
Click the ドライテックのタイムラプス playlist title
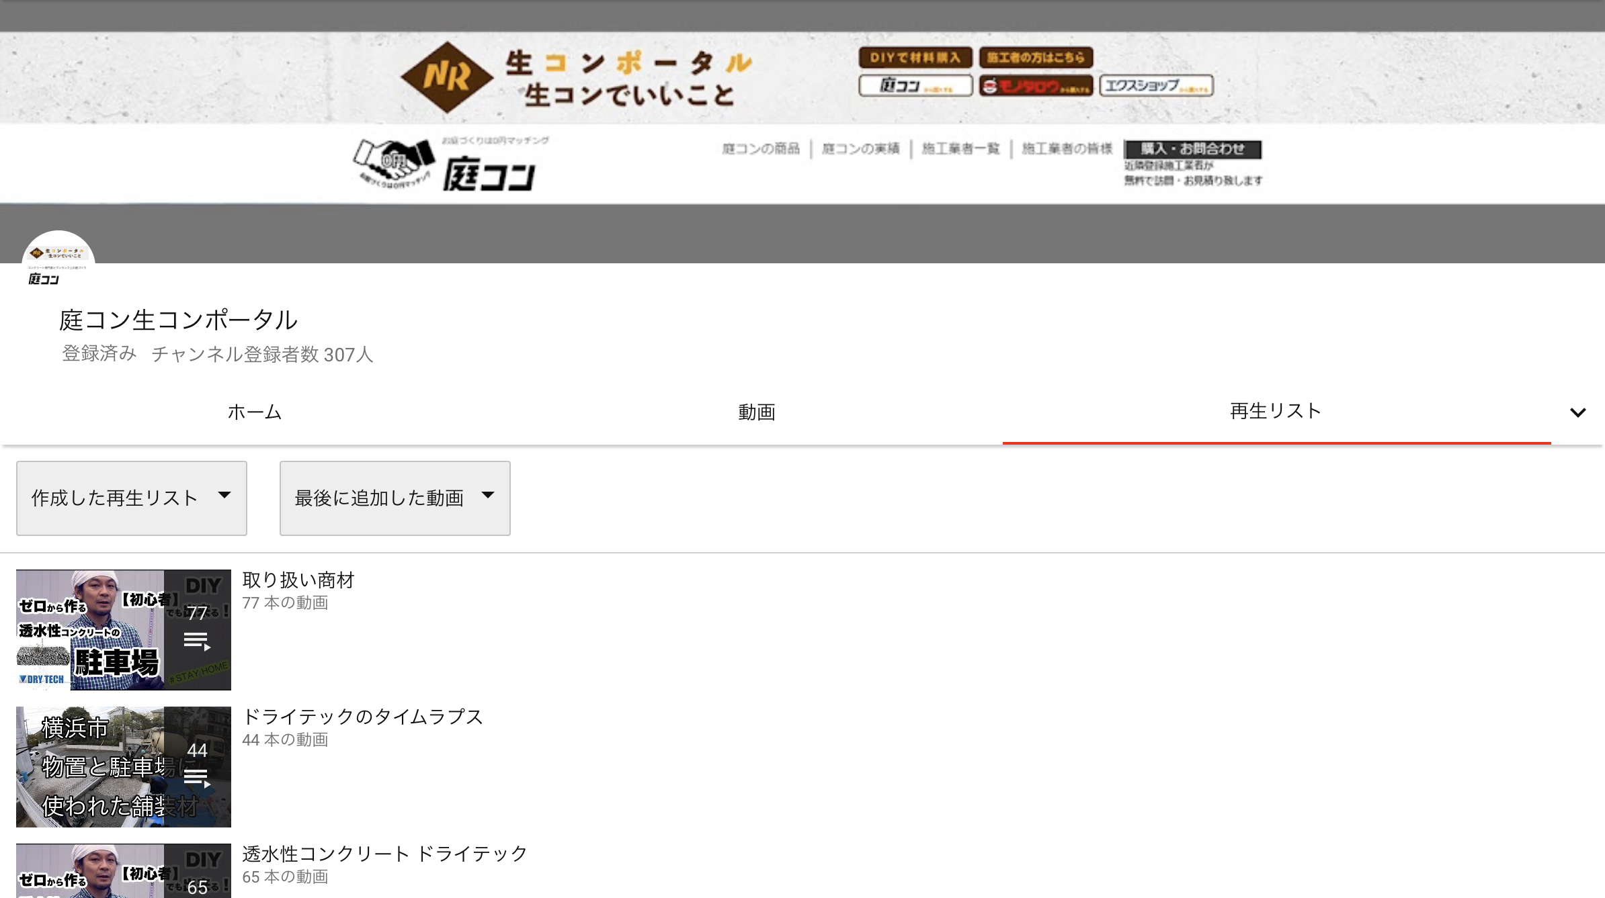pos(362,717)
